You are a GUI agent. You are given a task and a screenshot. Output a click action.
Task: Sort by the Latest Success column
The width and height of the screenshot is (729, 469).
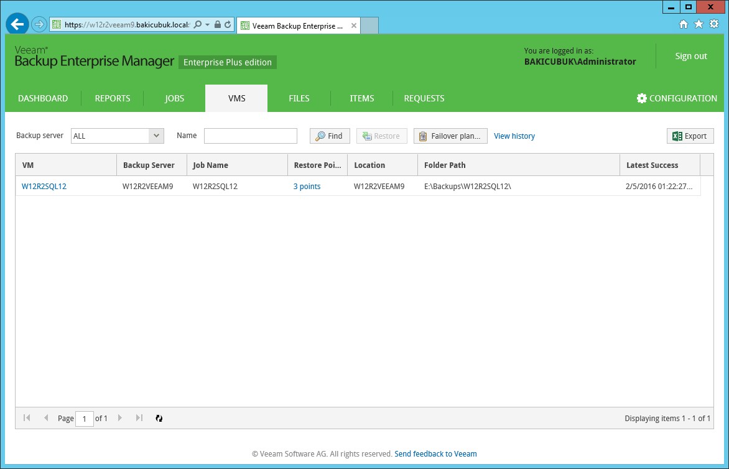coord(660,165)
